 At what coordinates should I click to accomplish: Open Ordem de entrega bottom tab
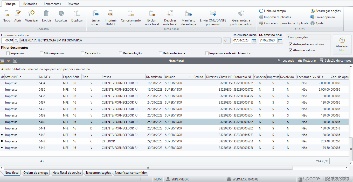[x=36, y=173]
